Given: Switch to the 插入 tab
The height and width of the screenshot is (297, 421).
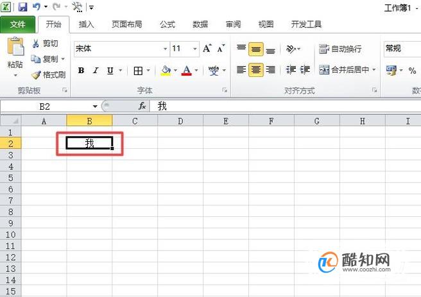Looking at the screenshot, I should click(x=86, y=24).
